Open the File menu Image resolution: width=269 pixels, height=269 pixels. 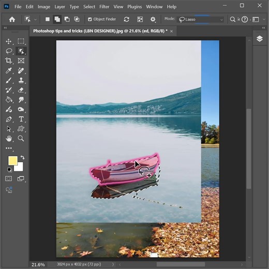tap(18, 7)
